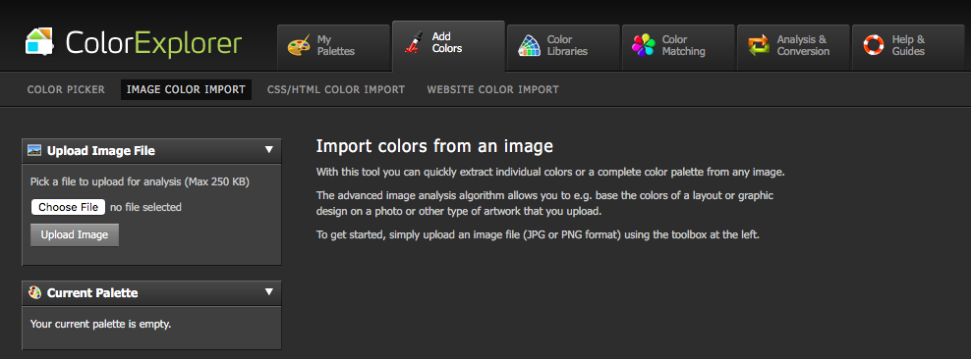Click 'Your current palette is empty.' text
The image size is (971, 359).
pos(101,324)
